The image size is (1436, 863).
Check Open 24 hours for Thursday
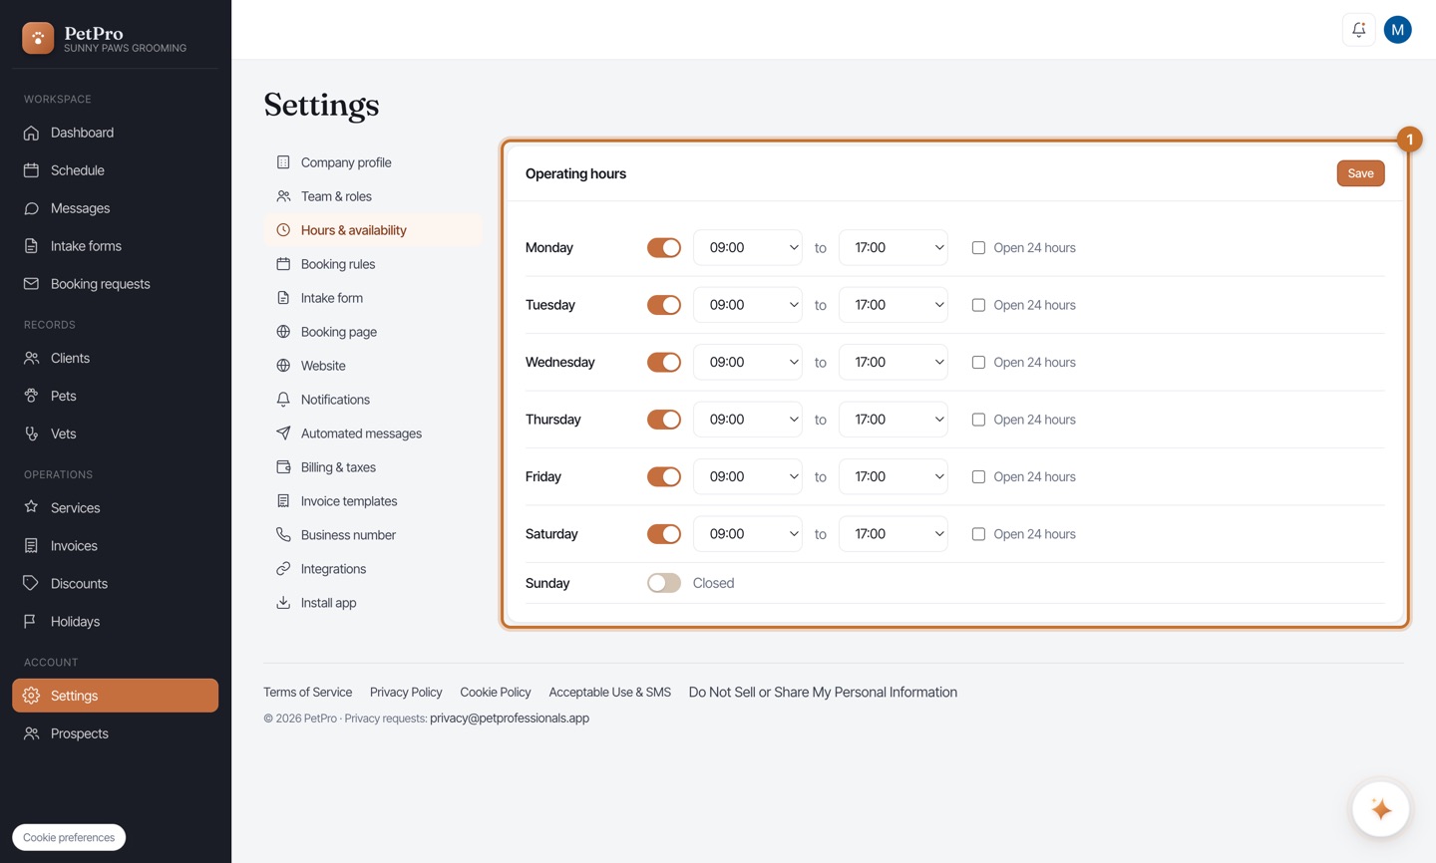click(978, 420)
